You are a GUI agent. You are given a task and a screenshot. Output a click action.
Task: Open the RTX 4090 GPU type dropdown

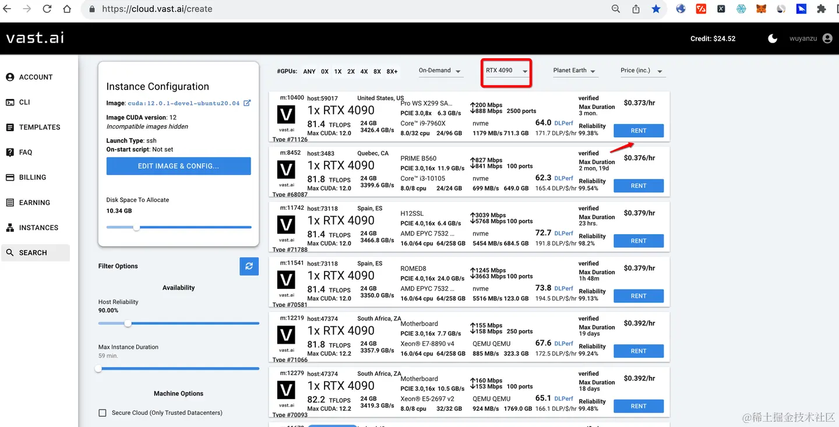(x=507, y=70)
